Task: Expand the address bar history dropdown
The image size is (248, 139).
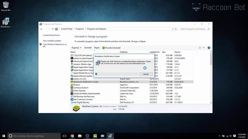Action: 172,29
